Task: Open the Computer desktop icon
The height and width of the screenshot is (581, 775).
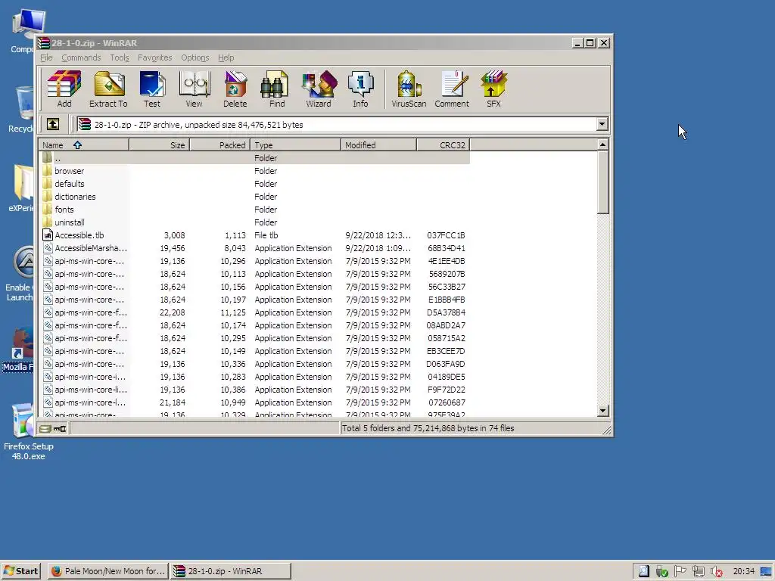Action: pos(25,30)
